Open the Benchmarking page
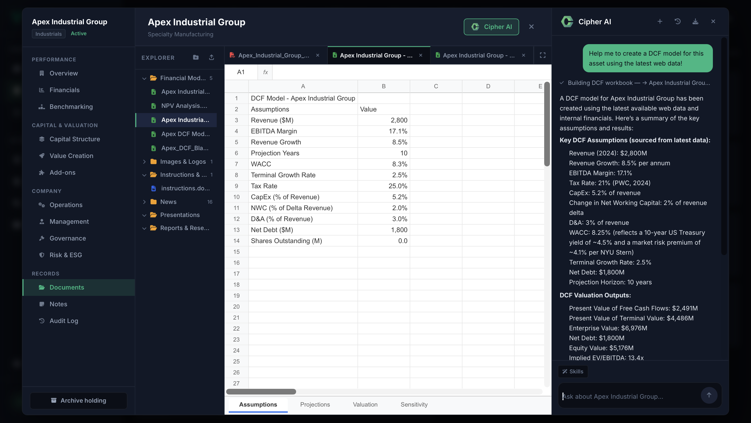751x423 pixels. 71,107
